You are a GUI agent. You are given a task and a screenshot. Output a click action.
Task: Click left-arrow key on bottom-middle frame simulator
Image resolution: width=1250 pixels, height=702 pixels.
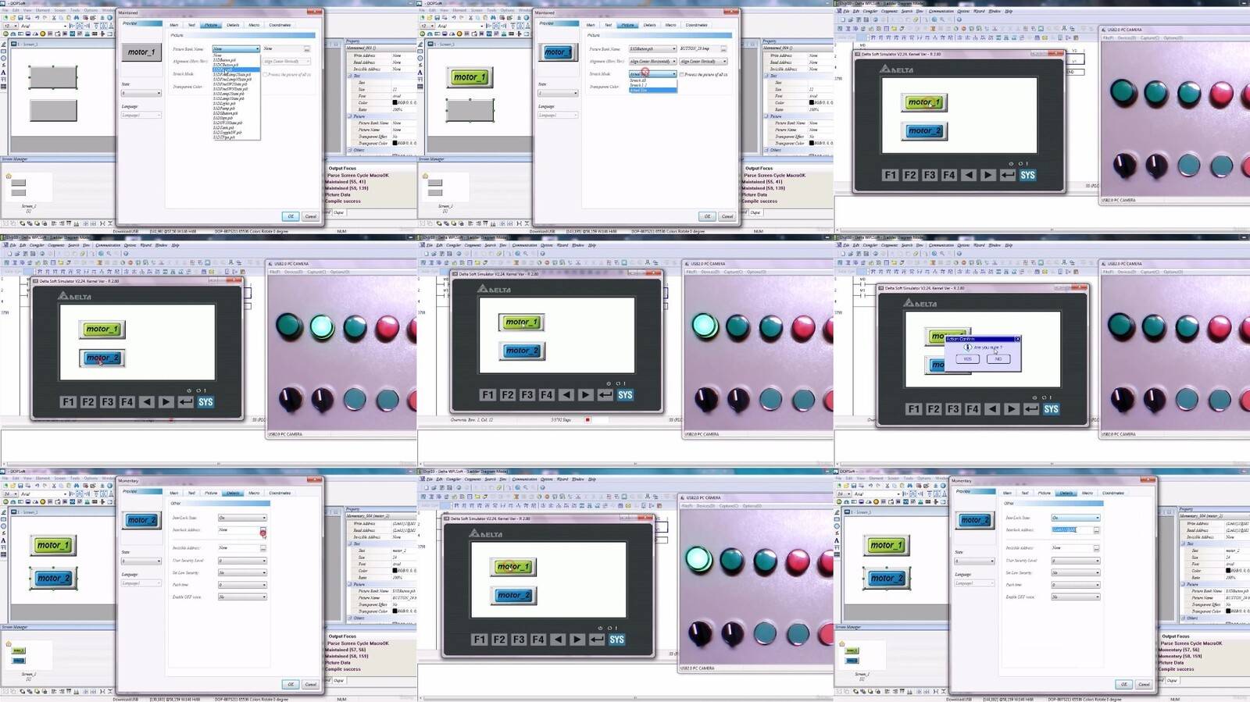558,639
